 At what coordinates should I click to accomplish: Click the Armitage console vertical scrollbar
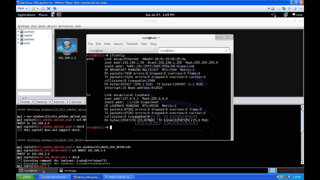pyautogui.click(x=302, y=134)
